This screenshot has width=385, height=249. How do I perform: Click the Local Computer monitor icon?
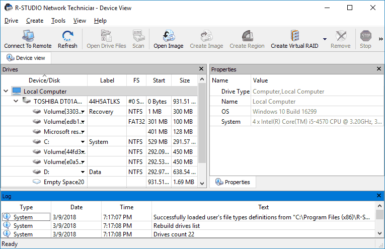(x=17, y=91)
